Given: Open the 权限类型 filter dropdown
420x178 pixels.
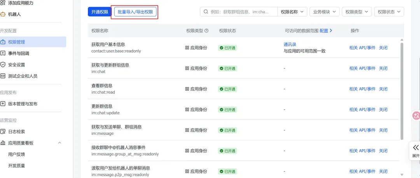Looking at the screenshot, I should pyautogui.click(x=357, y=12).
